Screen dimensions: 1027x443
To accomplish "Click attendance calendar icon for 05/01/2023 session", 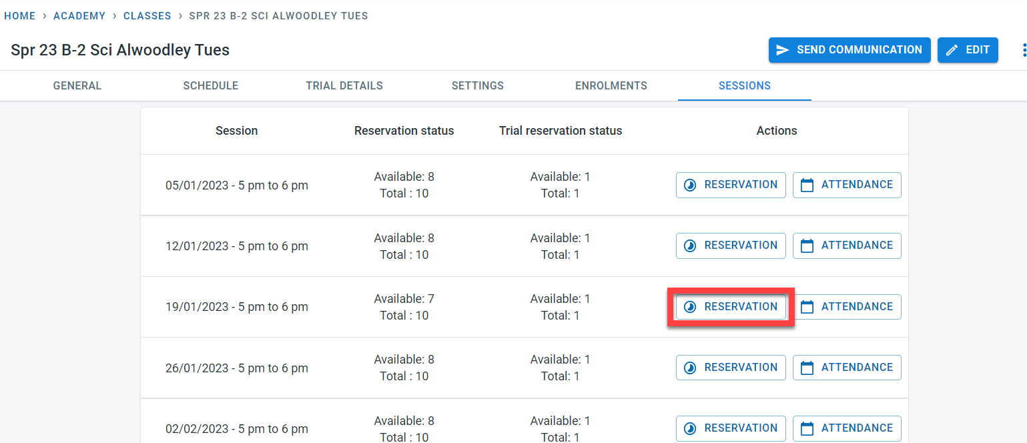I will 807,185.
